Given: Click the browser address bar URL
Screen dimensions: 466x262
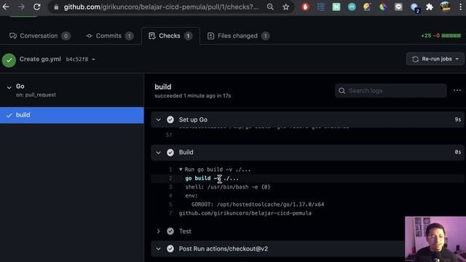Looking at the screenshot, I should [161, 7].
